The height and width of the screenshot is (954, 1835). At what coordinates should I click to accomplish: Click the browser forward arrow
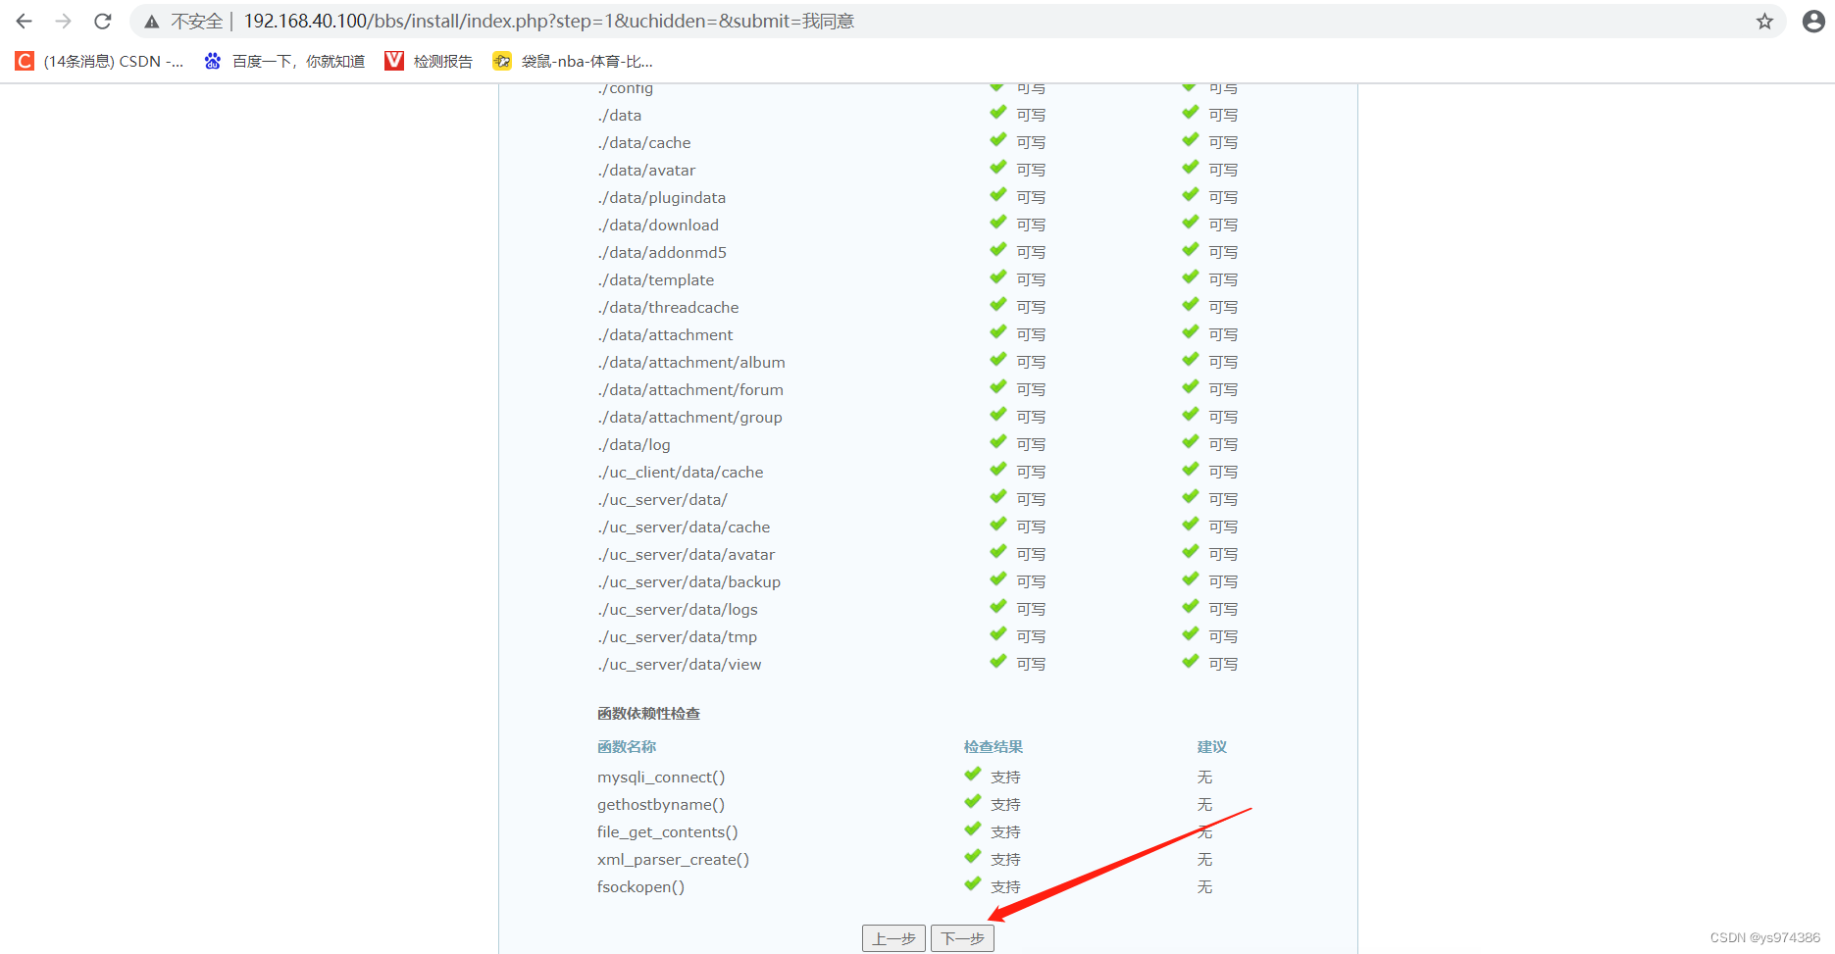64,21
